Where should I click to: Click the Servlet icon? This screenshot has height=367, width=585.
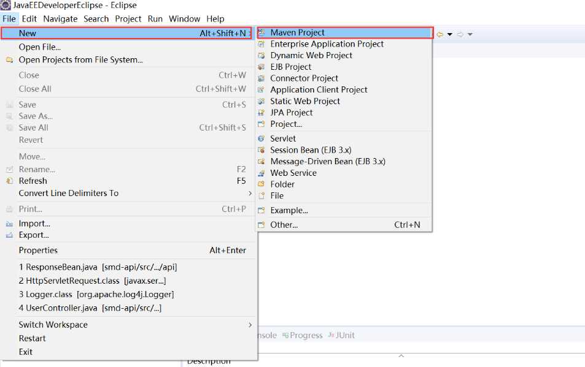pyautogui.click(x=261, y=138)
